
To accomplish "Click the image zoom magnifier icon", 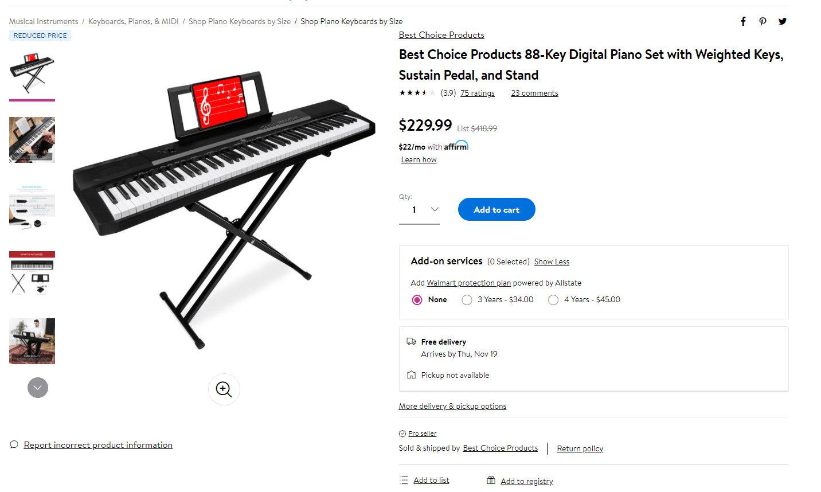I will point(224,389).
